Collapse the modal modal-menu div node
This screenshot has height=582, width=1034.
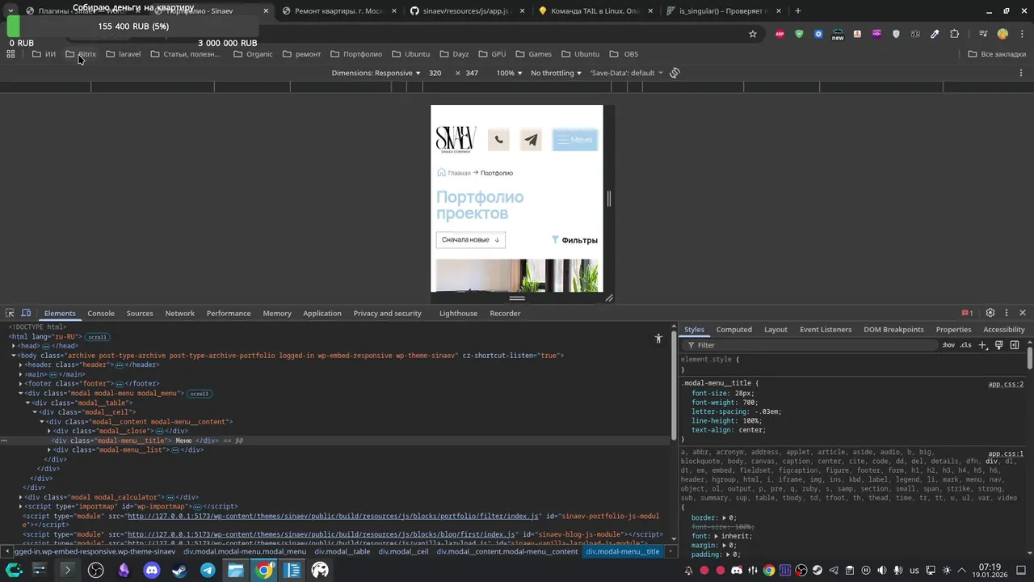[x=21, y=393]
